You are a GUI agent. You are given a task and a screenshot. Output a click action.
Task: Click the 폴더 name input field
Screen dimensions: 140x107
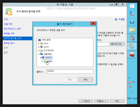coord(70,72)
